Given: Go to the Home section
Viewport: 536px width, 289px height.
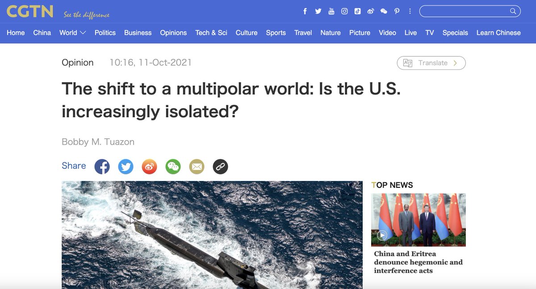Looking at the screenshot, I should click(16, 33).
